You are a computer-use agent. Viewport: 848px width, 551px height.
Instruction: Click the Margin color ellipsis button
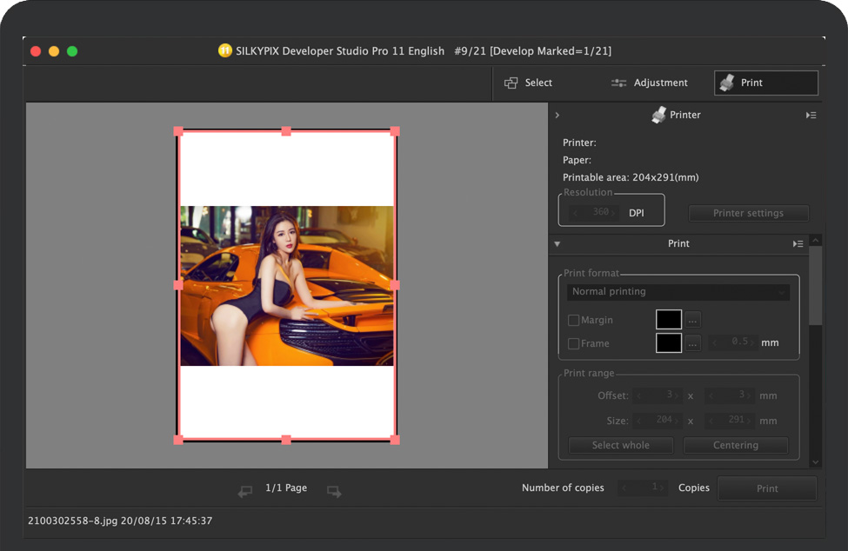(x=692, y=320)
